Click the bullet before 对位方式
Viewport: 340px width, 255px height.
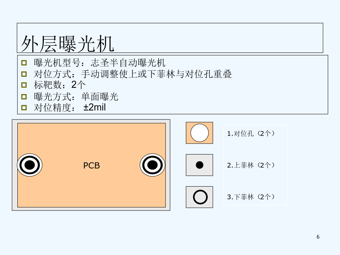coord(24,74)
